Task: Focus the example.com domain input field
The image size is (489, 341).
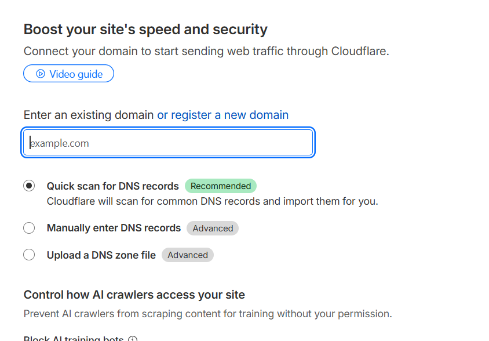Action: (x=168, y=143)
